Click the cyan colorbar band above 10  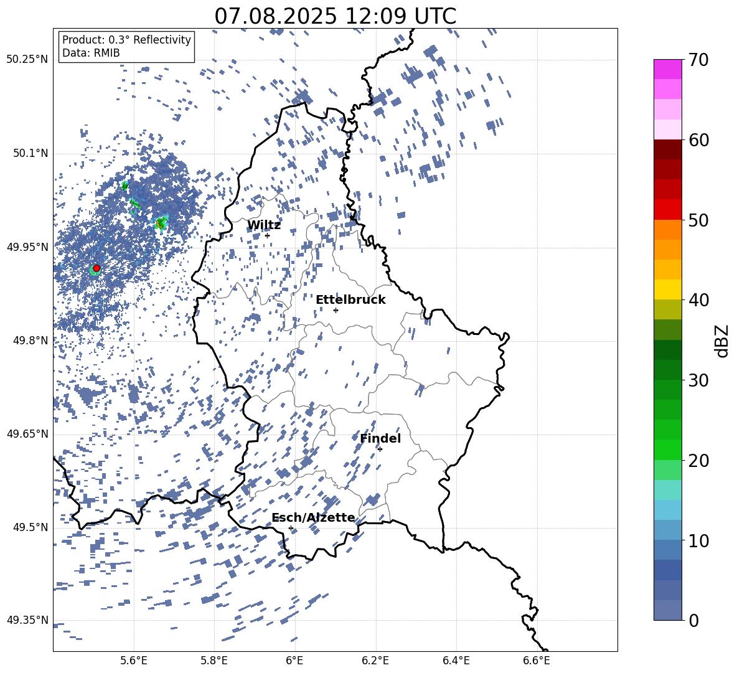[667, 510]
